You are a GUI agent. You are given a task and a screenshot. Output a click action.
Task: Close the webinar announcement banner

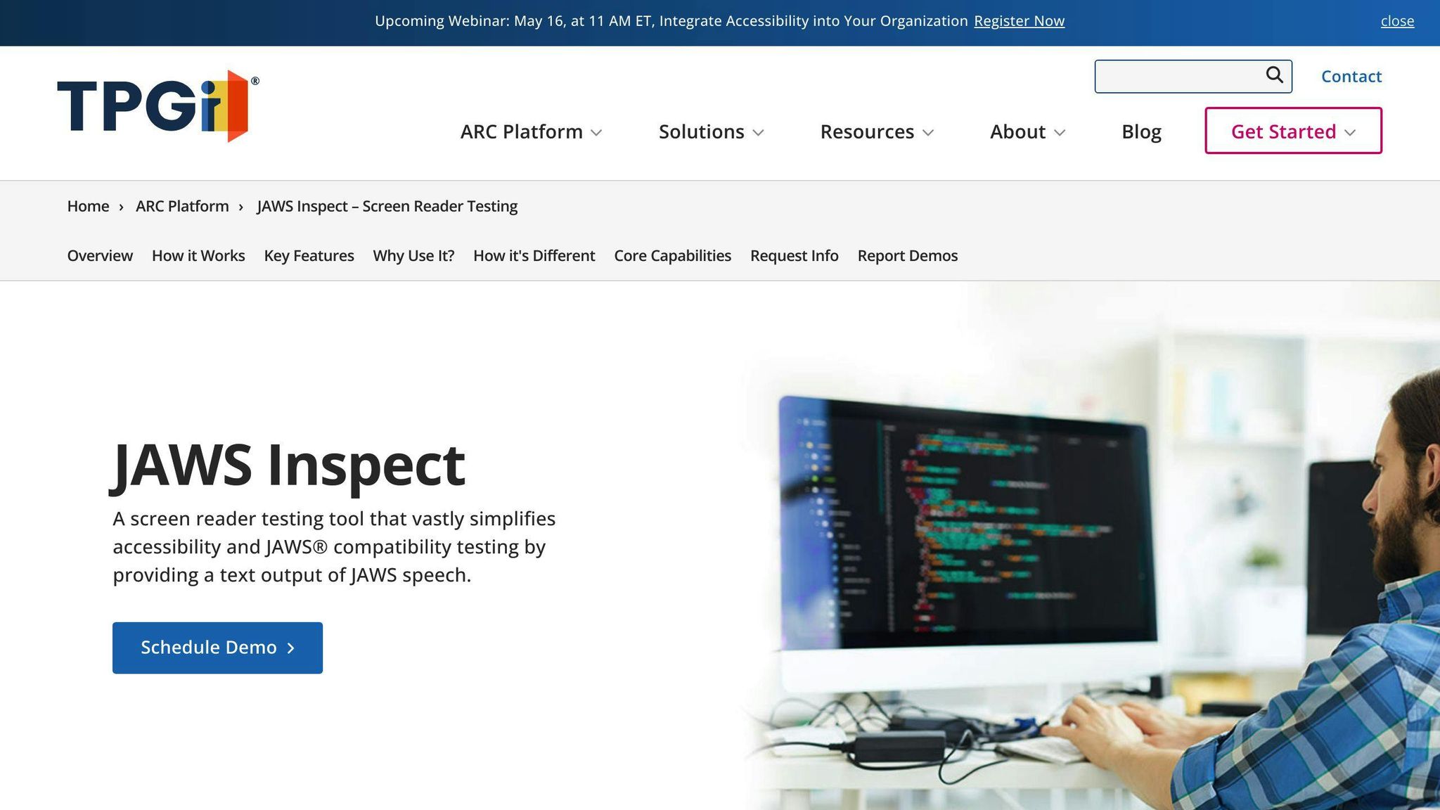click(x=1397, y=21)
